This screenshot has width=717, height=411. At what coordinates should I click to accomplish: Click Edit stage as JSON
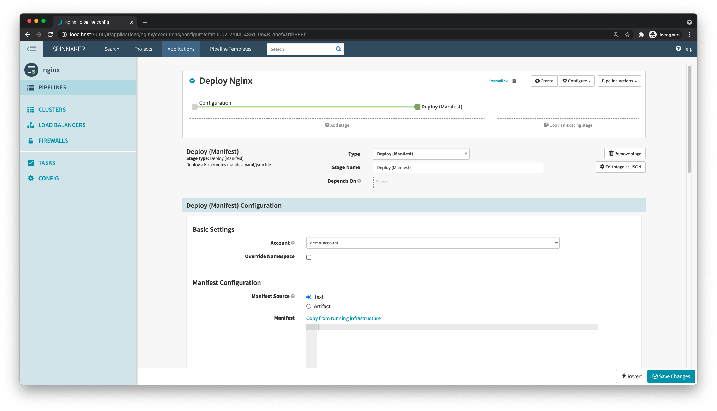click(x=620, y=167)
